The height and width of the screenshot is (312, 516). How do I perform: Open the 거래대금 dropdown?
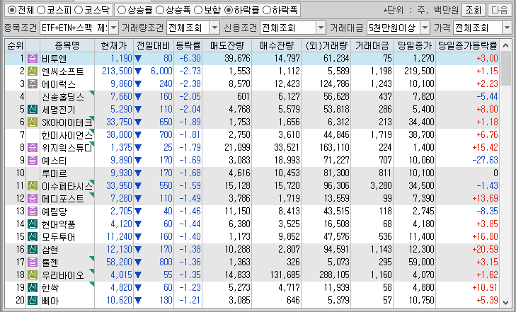(425, 28)
